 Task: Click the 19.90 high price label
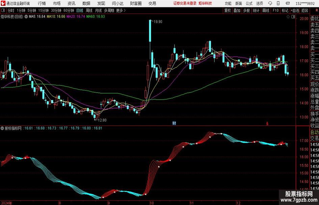tap(158, 22)
